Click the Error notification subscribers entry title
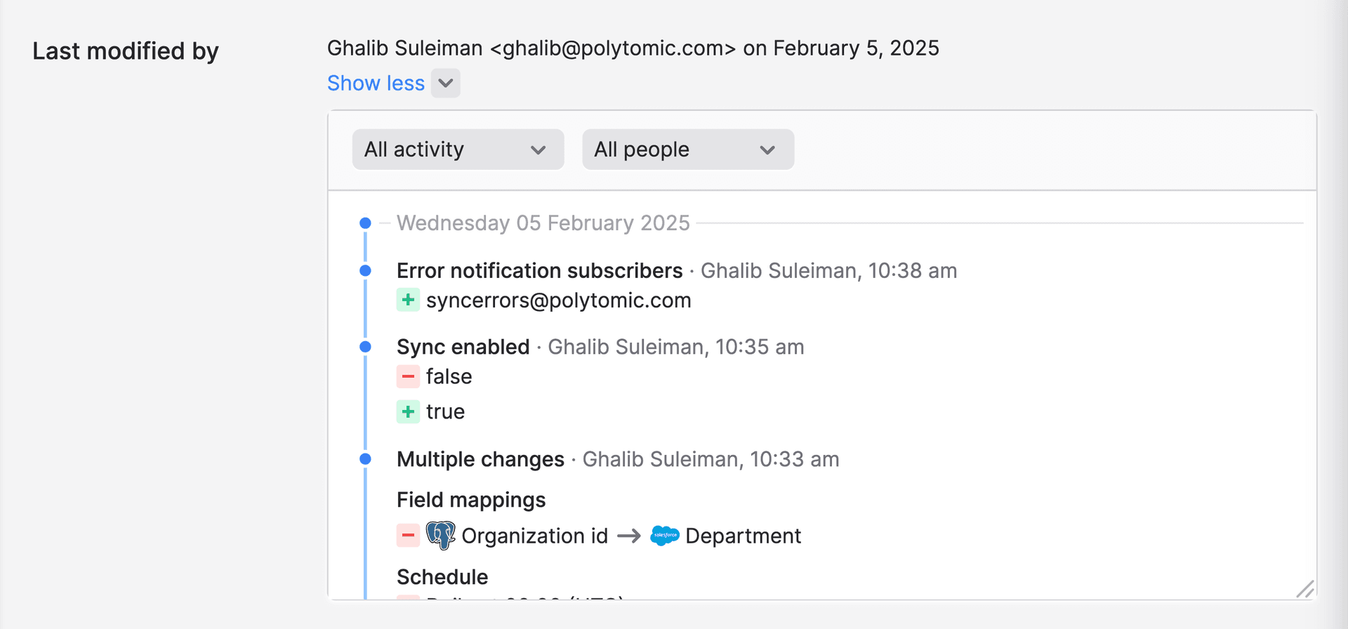 pyautogui.click(x=539, y=270)
